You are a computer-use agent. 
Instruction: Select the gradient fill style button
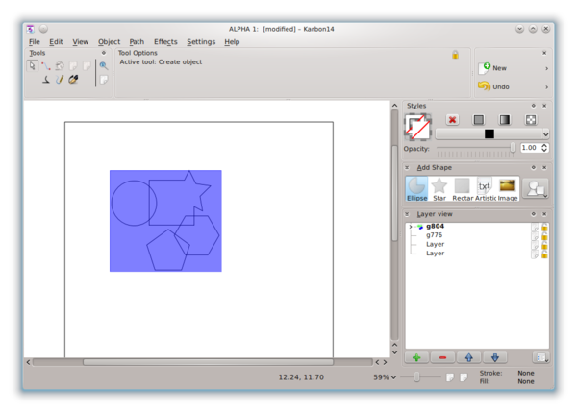click(x=504, y=120)
